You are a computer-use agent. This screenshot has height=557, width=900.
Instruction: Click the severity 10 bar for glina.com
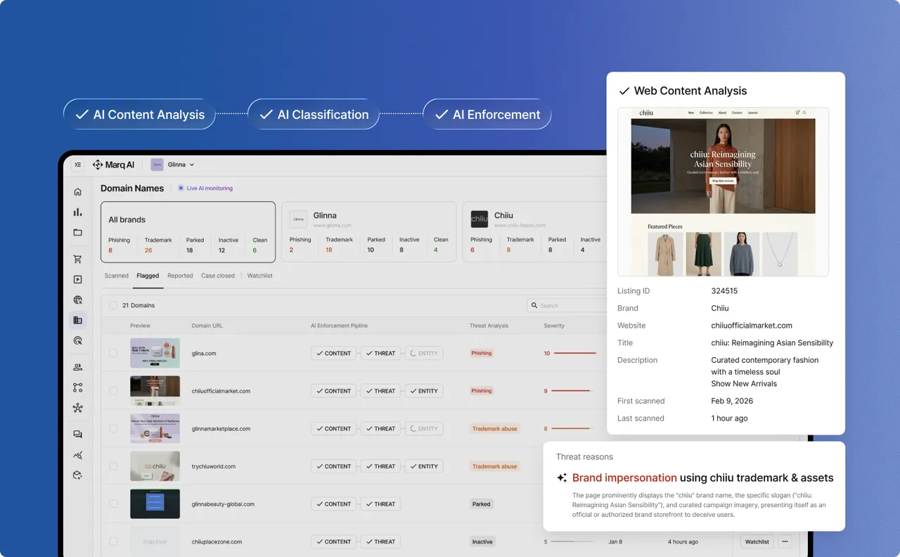click(575, 353)
